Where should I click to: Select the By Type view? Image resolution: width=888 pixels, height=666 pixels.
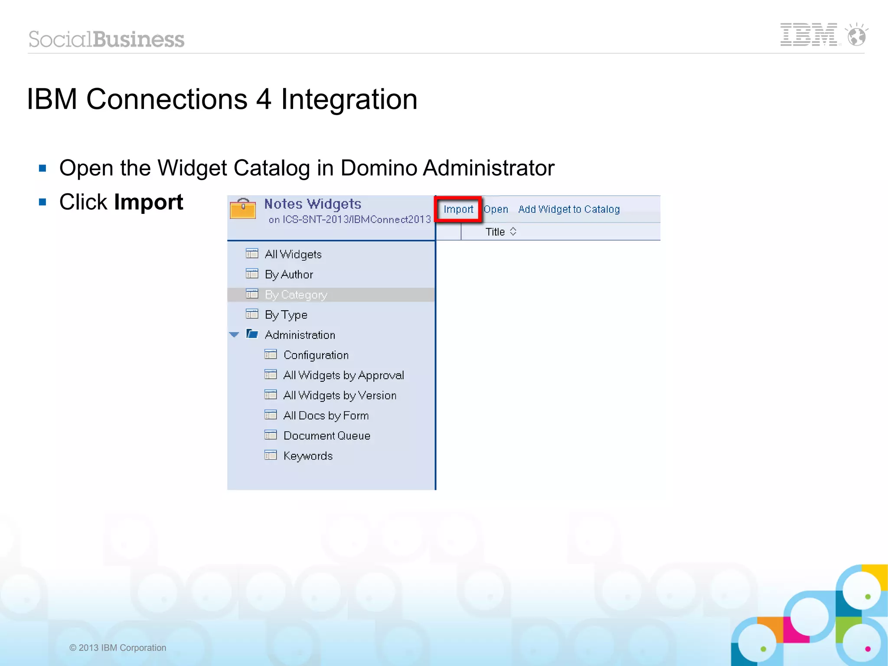286,315
